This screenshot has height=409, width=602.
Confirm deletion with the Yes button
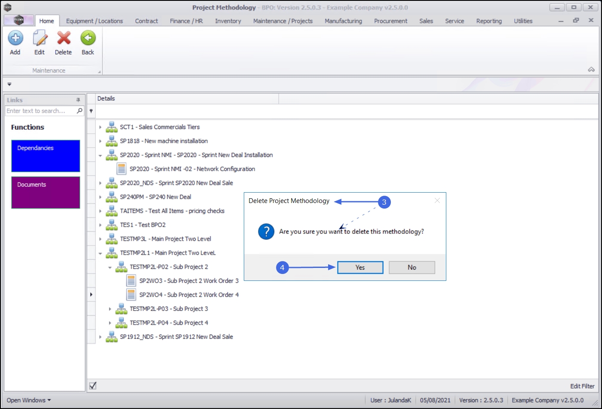[360, 268]
